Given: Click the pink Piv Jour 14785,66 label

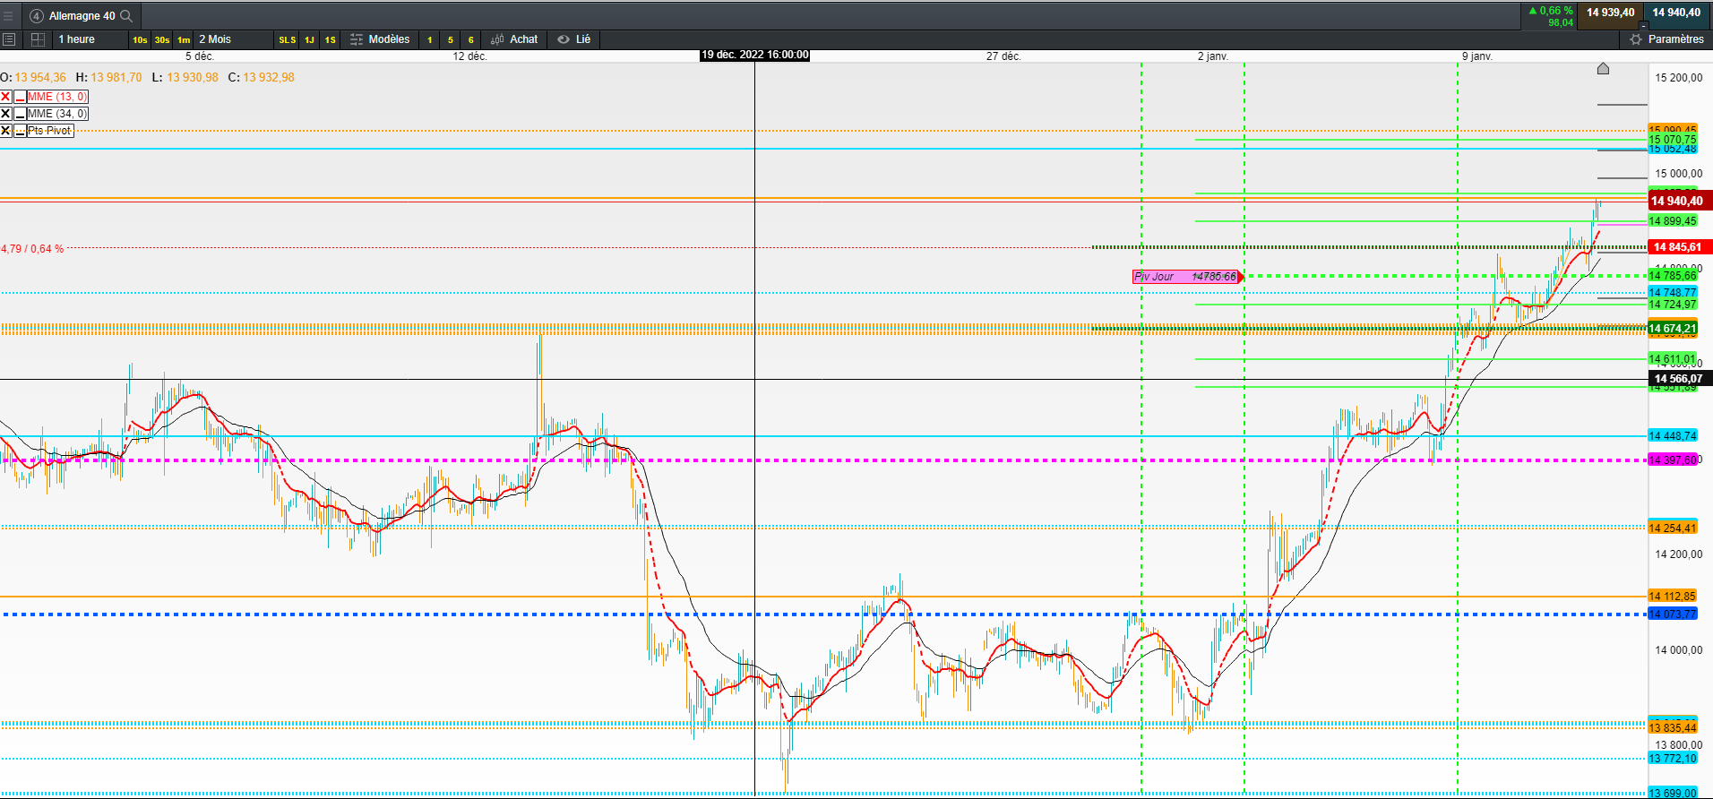Looking at the screenshot, I should [x=1185, y=277].
